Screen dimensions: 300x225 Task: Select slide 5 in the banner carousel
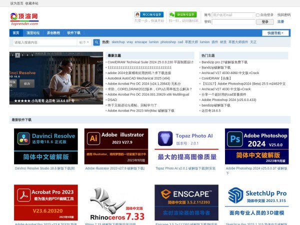[32, 55]
